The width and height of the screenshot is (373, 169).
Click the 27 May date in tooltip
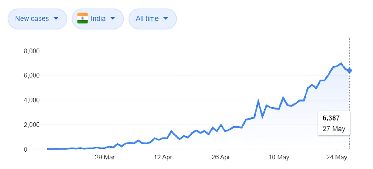(334, 129)
